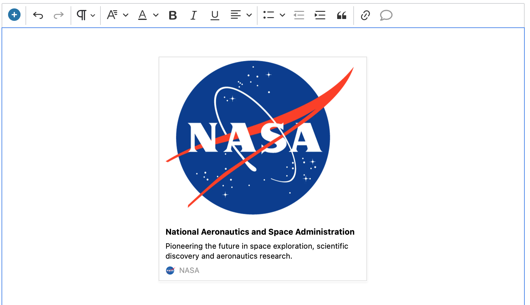Open the National Aeronautics and Space Administration title
The image size is (530, 305).
click(260, 232)
